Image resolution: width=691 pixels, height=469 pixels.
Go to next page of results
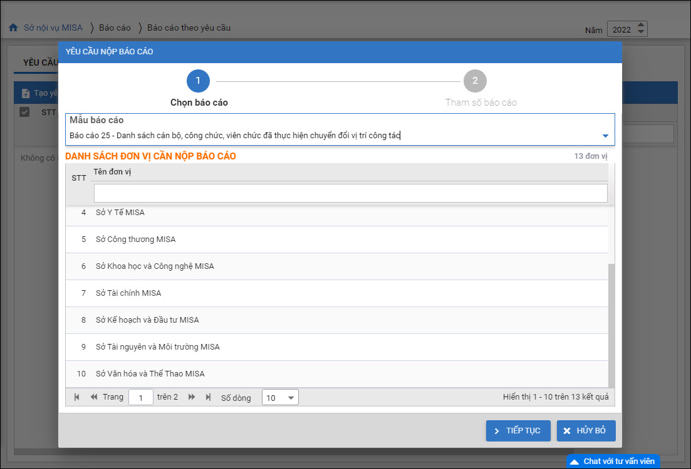tap(192, 397)
